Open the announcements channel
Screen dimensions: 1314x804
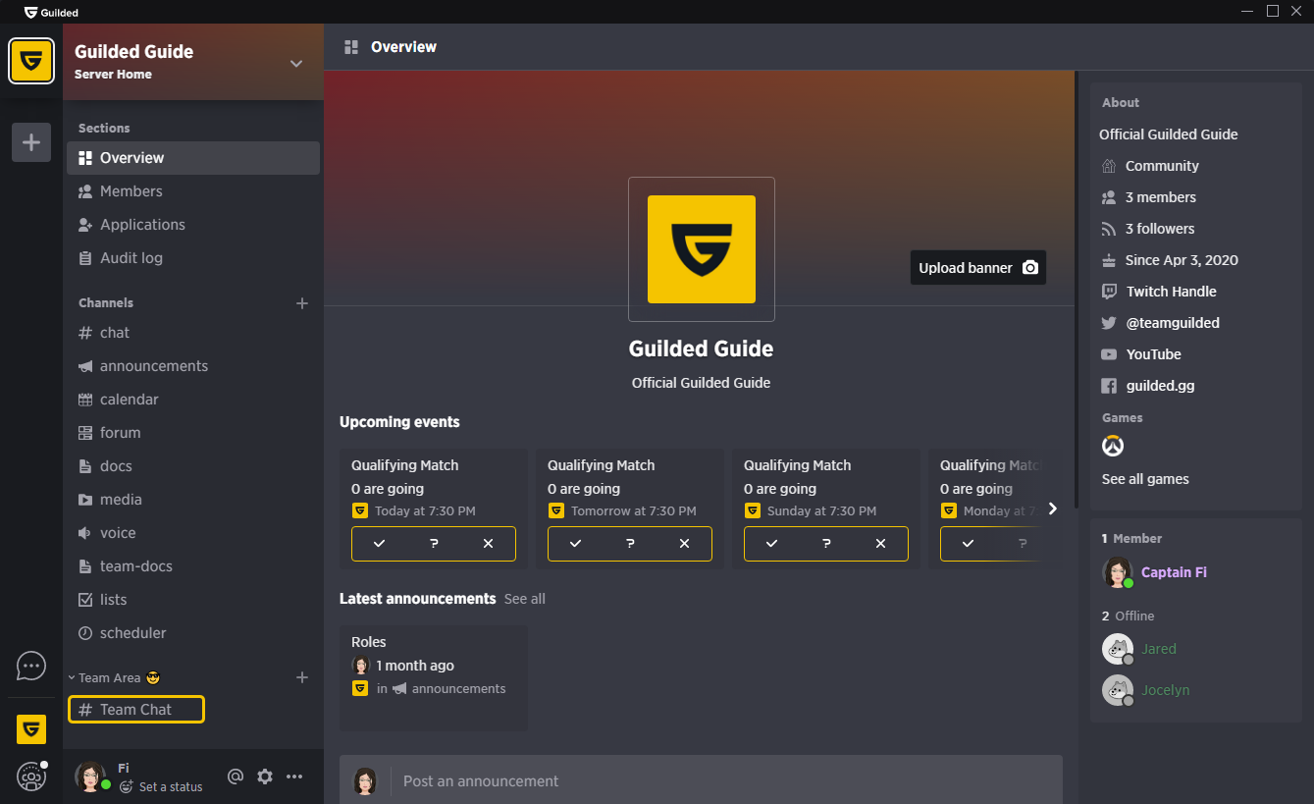[x=193, y=366]
